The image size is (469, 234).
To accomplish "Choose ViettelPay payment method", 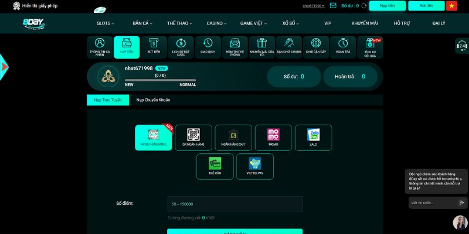I will pos(255,166).
